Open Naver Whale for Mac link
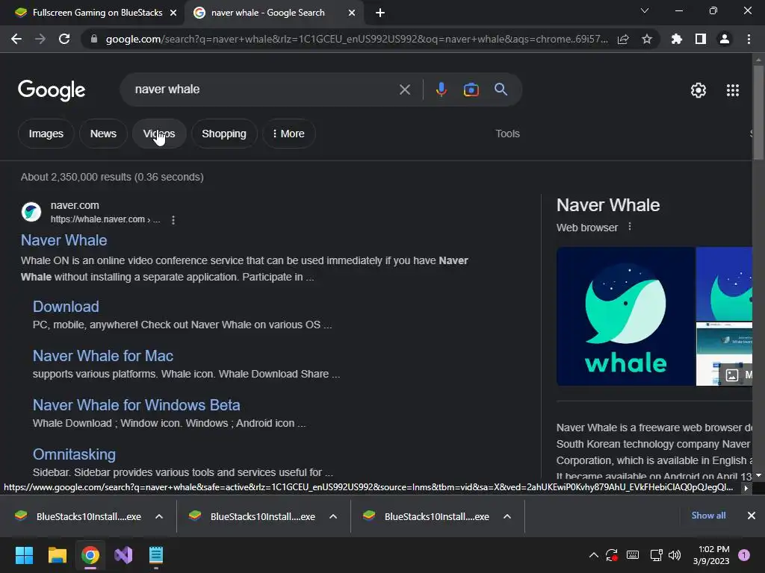 [x=103, y=356]
